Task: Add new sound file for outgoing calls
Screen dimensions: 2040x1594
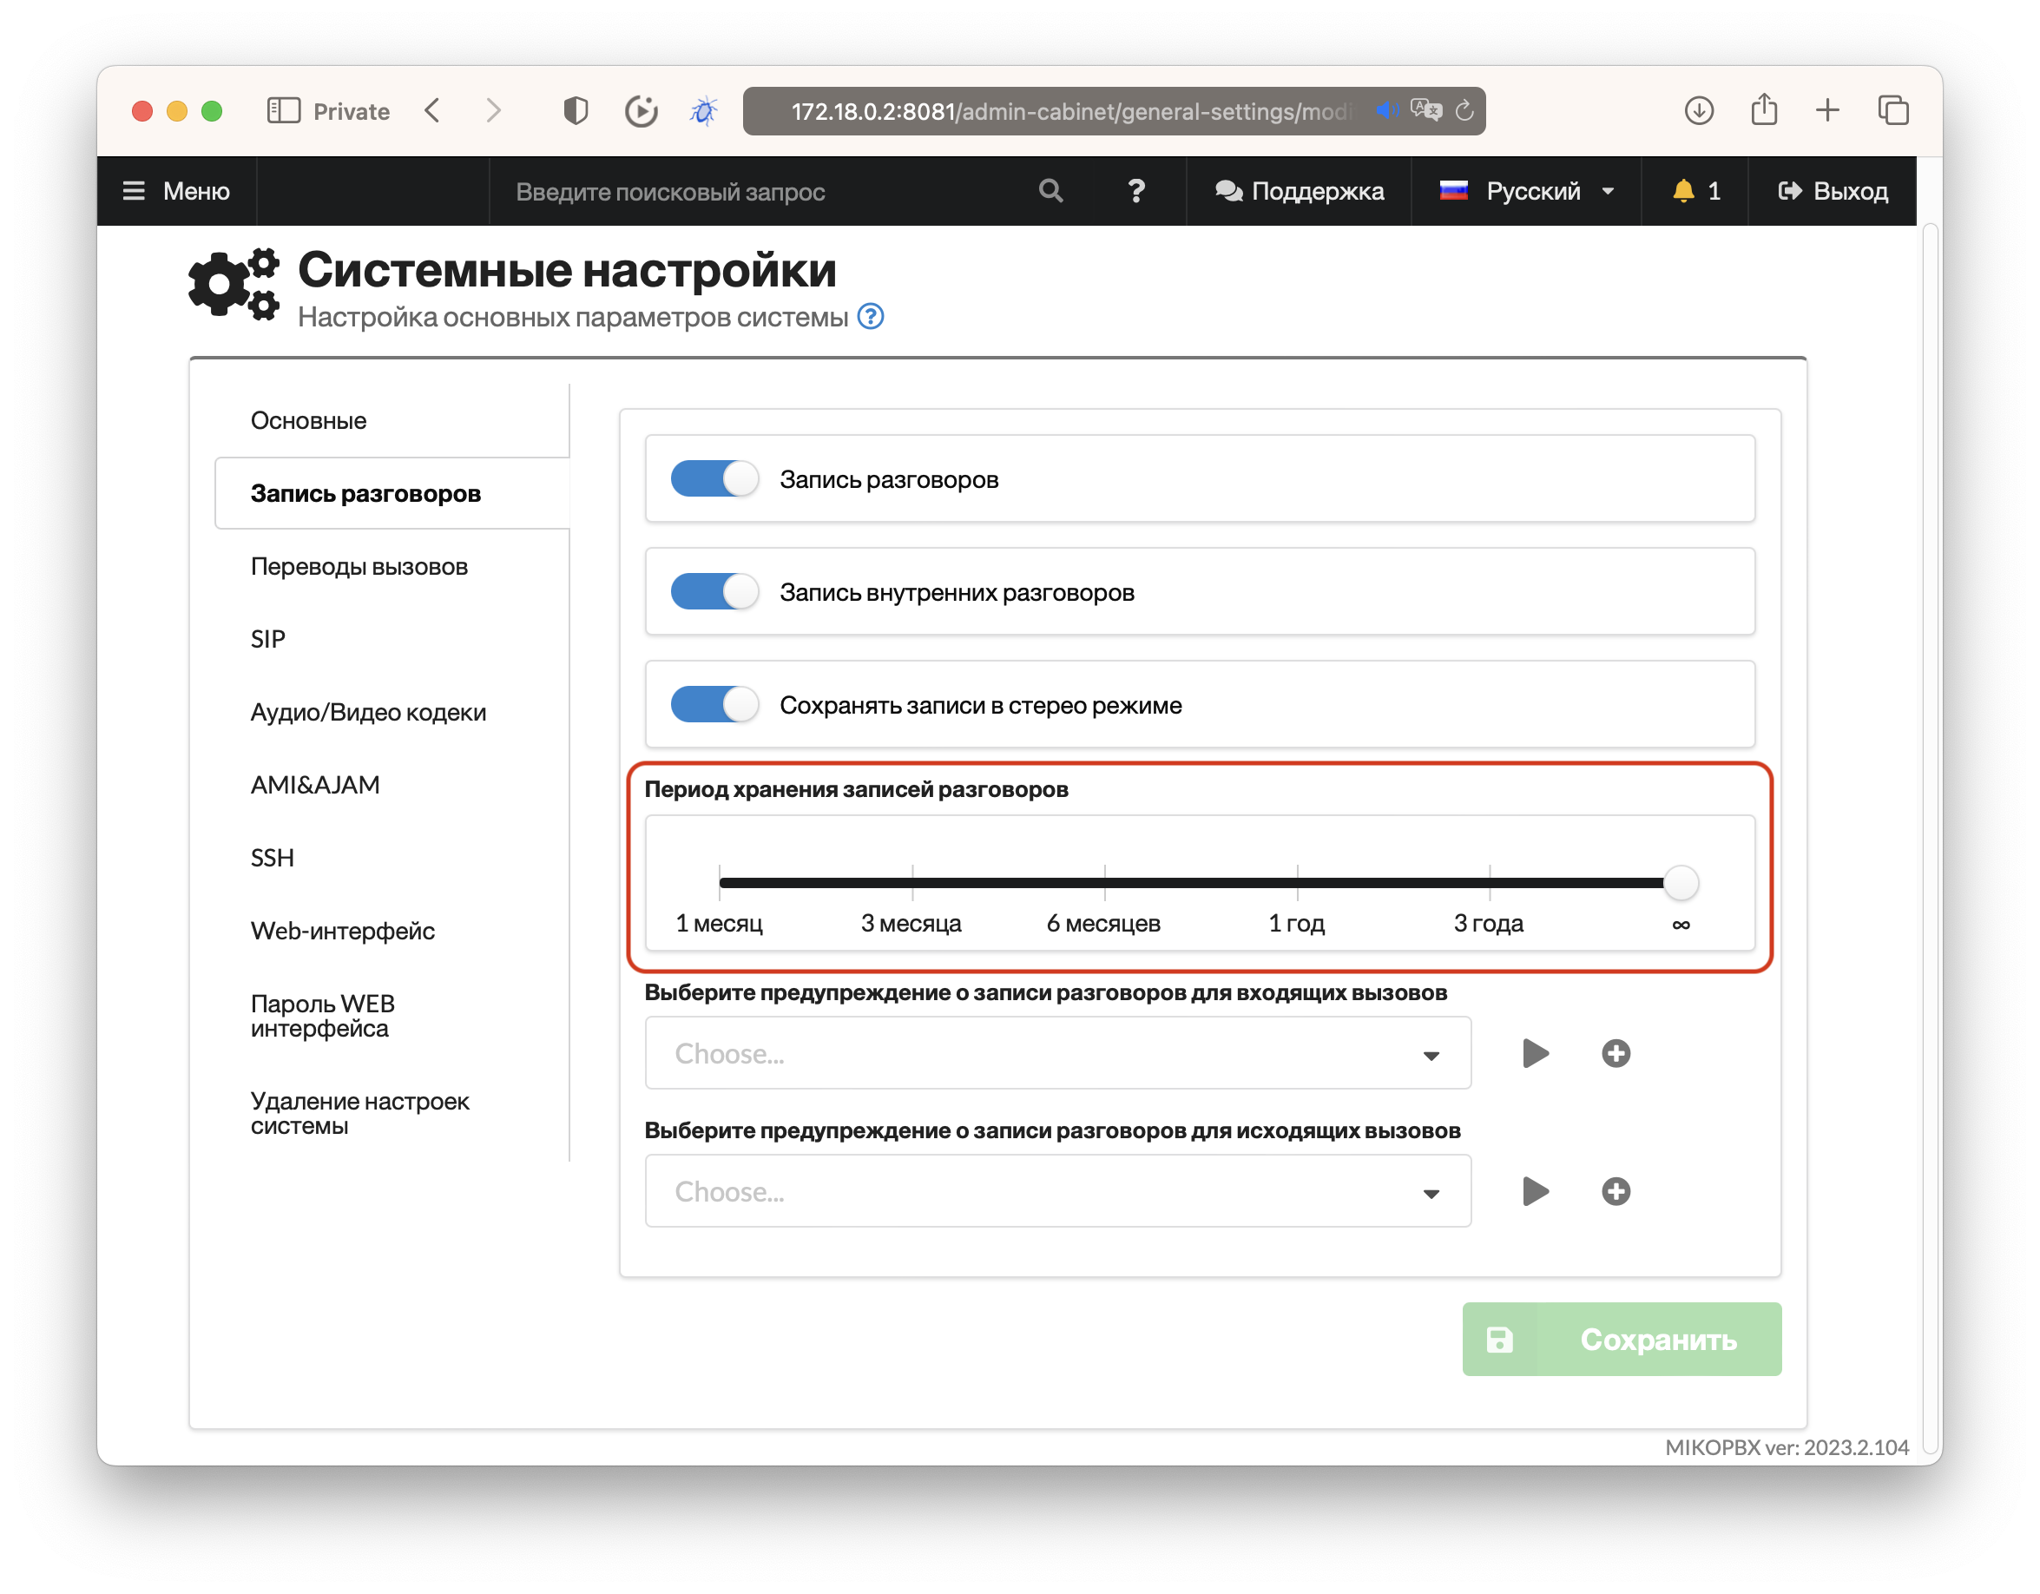Action: coord(1616,1191)
